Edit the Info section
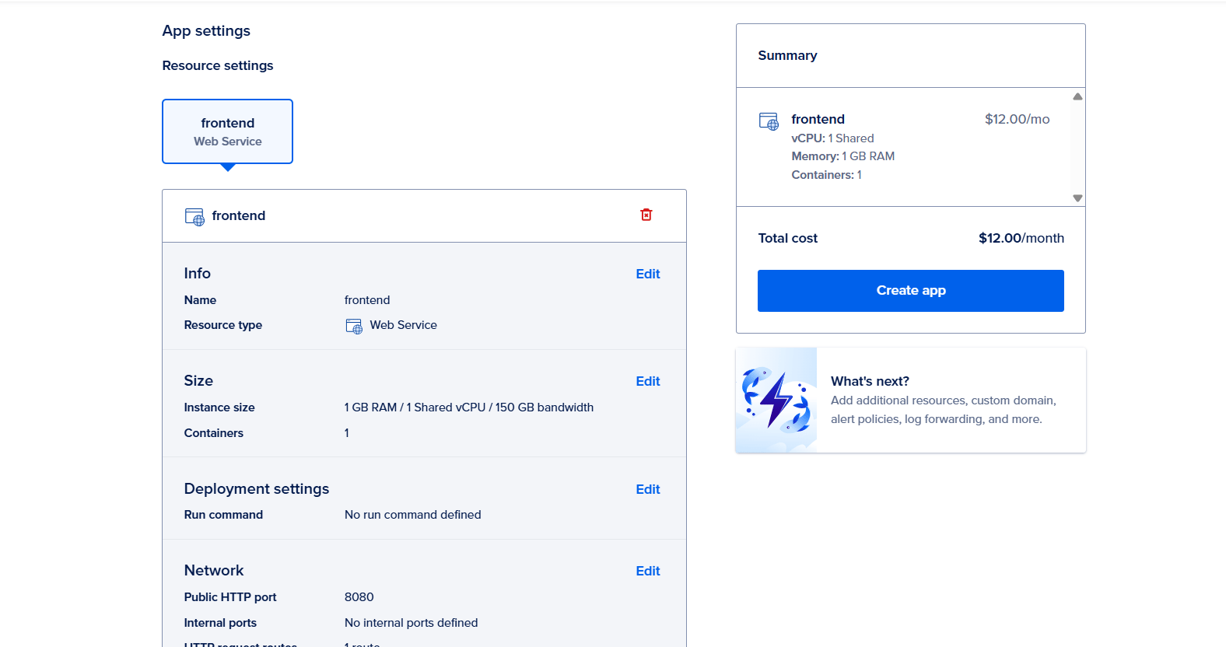This screenshot has width=1226, height=647. [648, 274]
